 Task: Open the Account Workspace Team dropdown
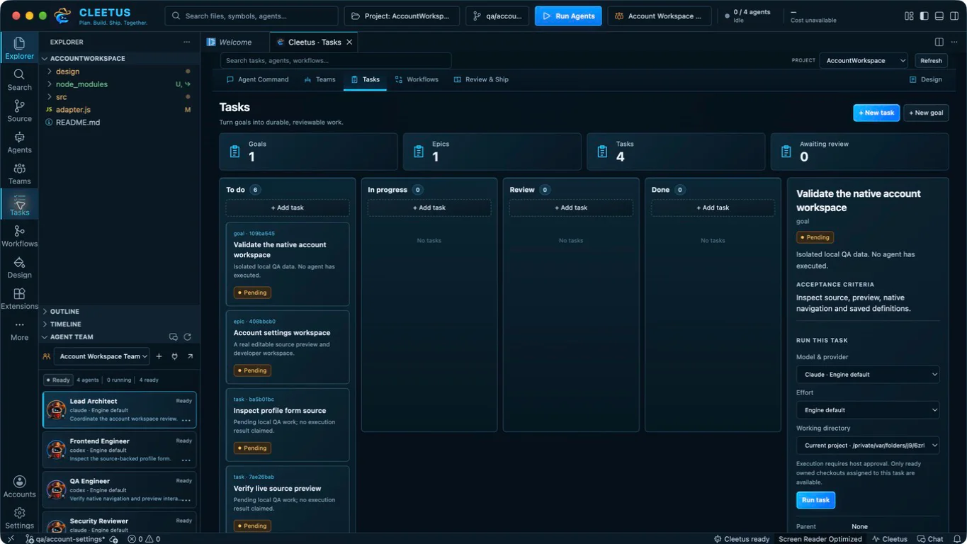(101, 356)
